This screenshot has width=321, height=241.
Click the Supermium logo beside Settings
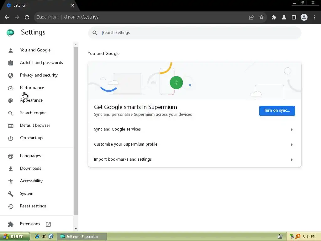coord(10,33)
